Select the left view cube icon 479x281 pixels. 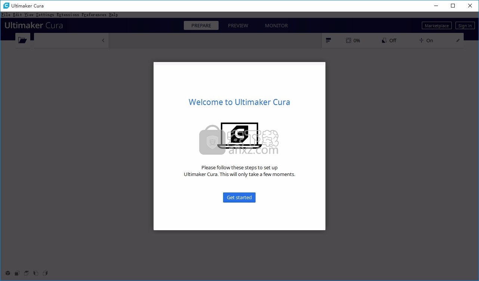tap(36, 273)
